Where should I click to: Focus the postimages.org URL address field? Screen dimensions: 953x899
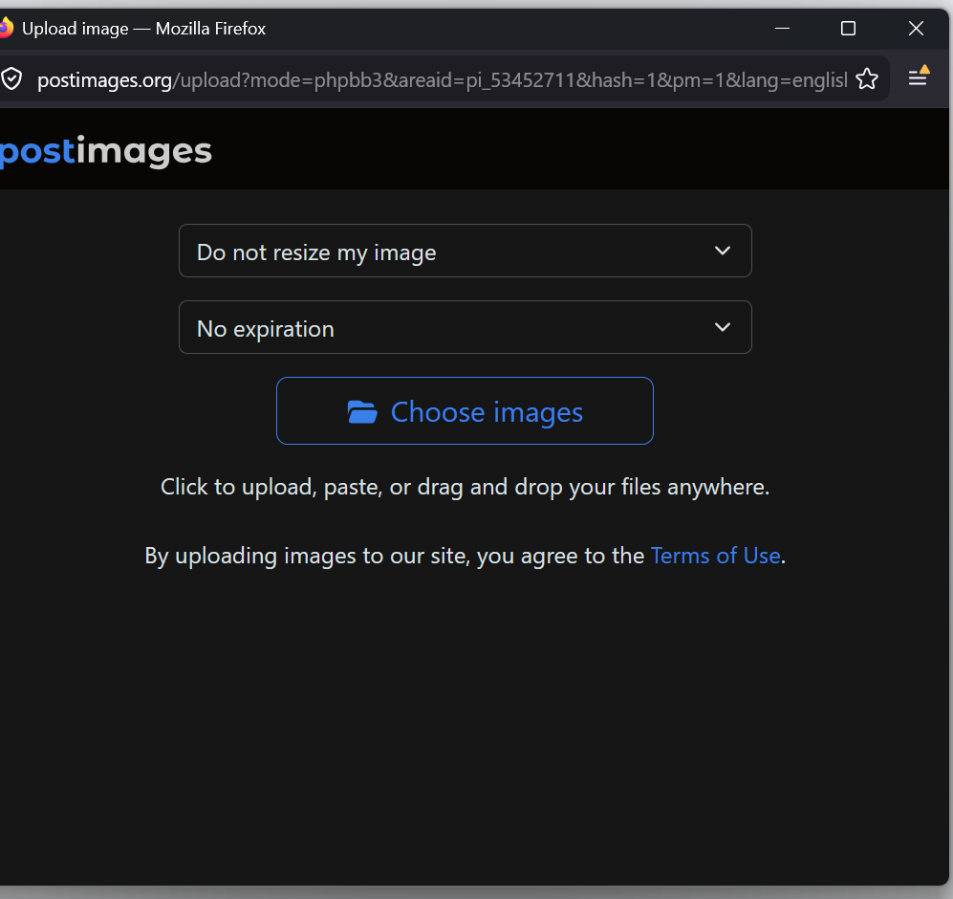[x=442, y=79]
